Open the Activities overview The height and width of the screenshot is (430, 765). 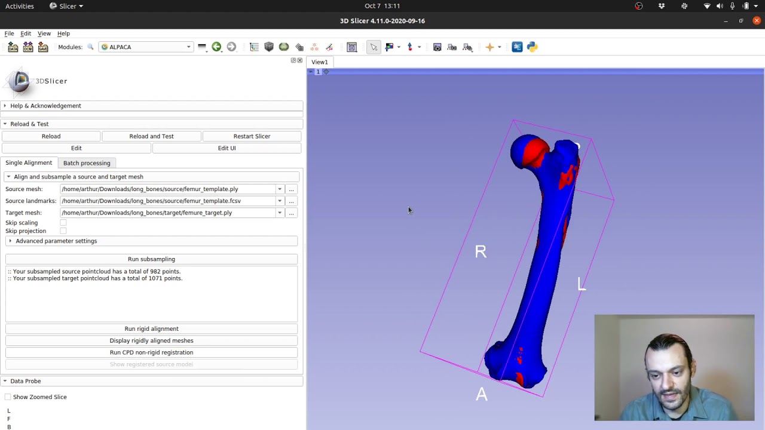tap(20, 6)
